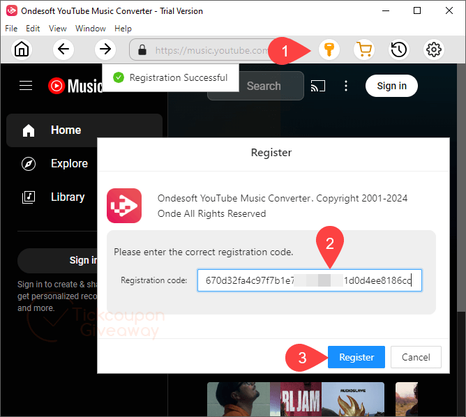
Task: Open the purchase shopping cart icon
Action: 364,50
